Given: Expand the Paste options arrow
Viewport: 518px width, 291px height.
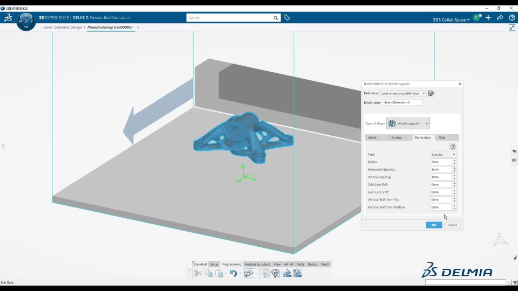Looking at the screenshot, I should coord(226,273).
